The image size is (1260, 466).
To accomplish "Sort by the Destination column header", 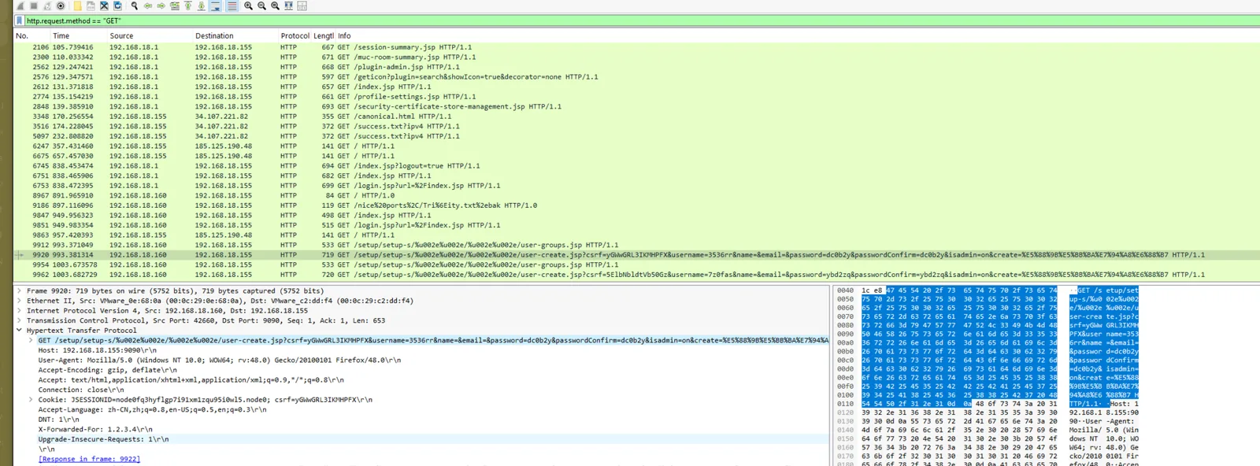I will coord(235,35).
